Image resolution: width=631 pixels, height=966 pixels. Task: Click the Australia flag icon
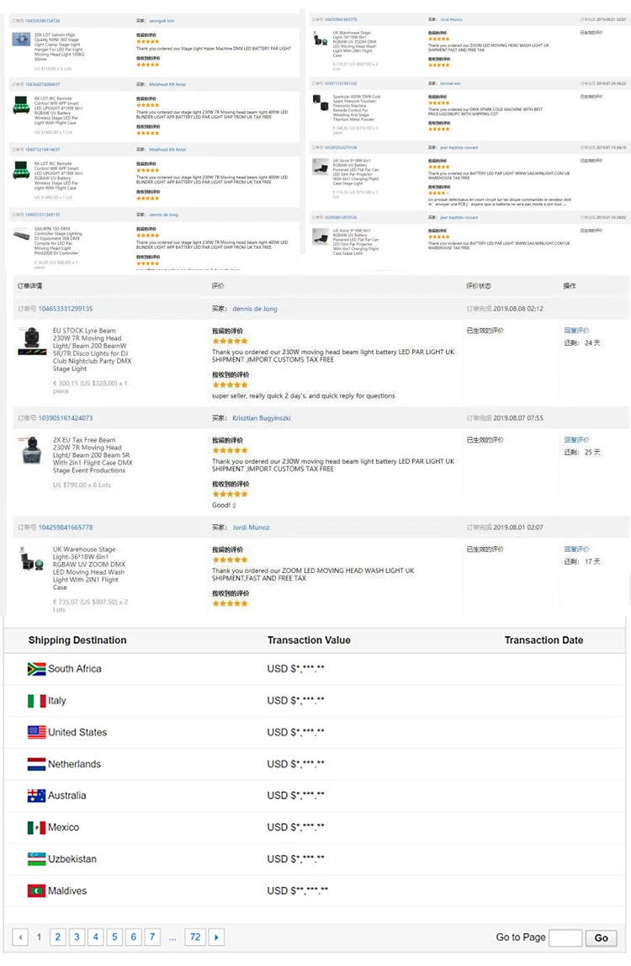click(x=36, y=795)
